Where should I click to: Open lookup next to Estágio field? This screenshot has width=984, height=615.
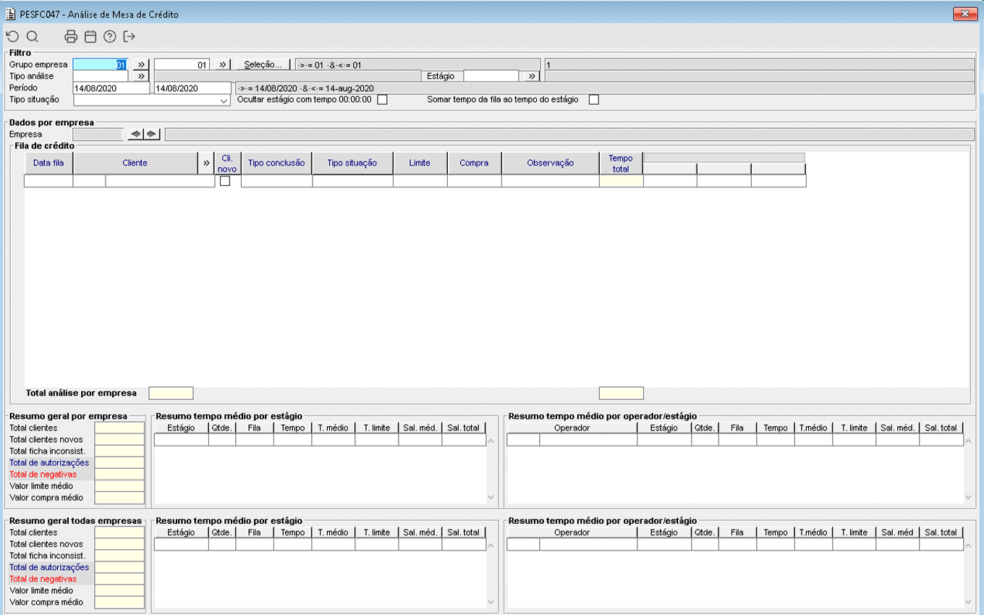532,76
